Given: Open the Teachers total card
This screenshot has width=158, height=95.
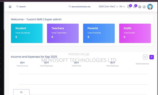Looking at the screenshot, I should click(x=63, y=33).
